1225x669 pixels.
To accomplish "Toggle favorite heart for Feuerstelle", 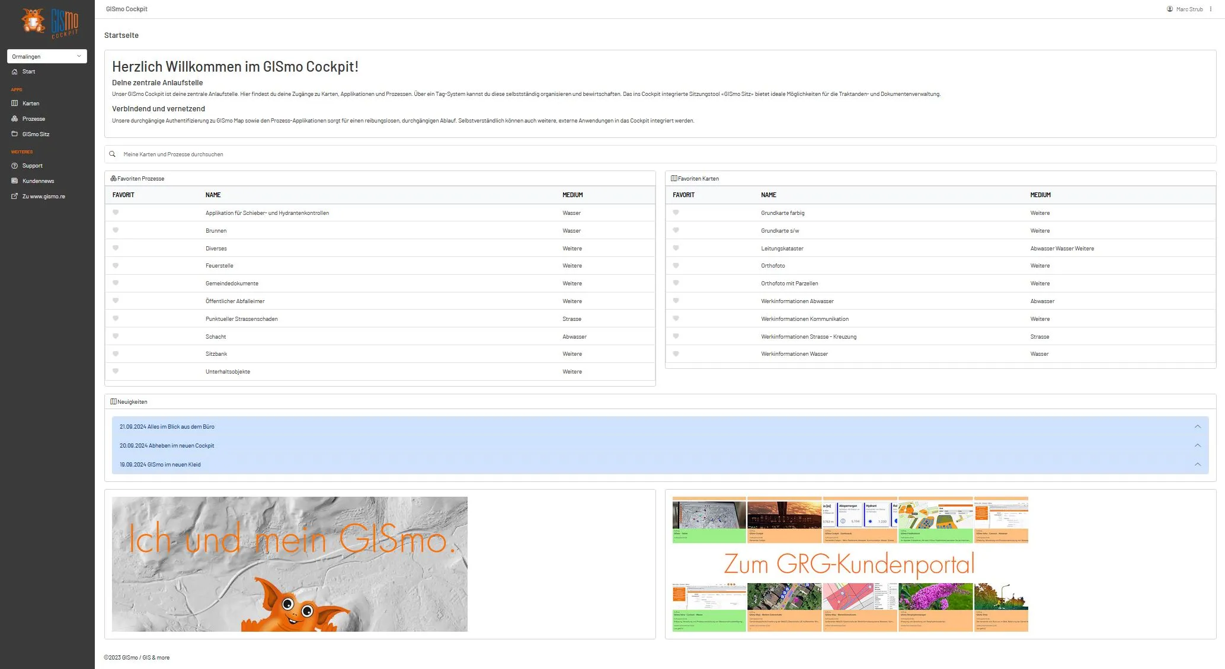I will coord(116,265).
